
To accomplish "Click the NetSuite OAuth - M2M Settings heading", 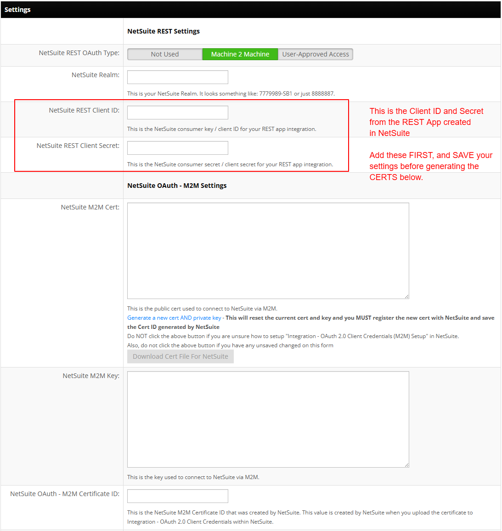I will point(177,186).
